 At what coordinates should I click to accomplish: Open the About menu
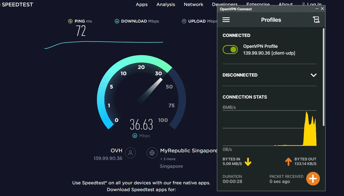coord(286,4)
